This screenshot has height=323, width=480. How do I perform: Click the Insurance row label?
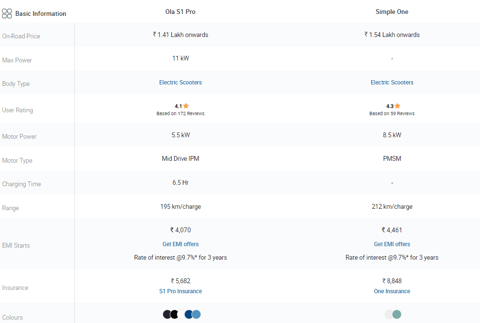pyautogui.click(x=15, y=287)
